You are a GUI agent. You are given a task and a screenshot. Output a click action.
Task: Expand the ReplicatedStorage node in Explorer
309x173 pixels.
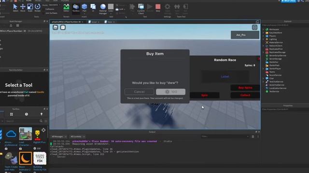coord(263,52)
